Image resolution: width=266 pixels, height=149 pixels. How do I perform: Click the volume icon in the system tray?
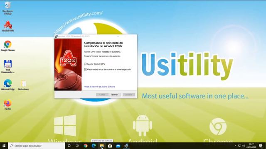tap(244, 146)
